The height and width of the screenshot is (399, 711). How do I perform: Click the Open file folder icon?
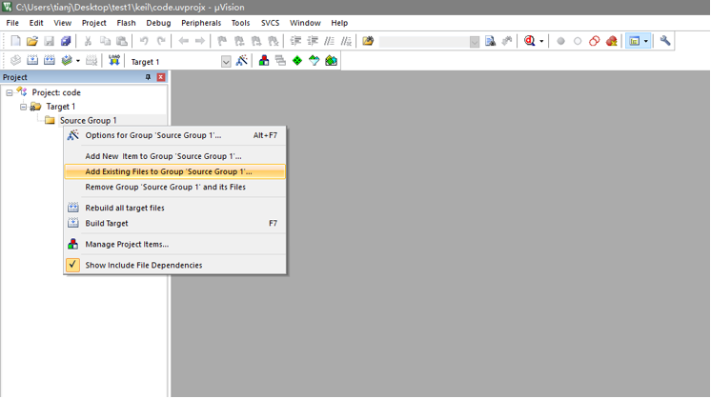click(32, 41)
